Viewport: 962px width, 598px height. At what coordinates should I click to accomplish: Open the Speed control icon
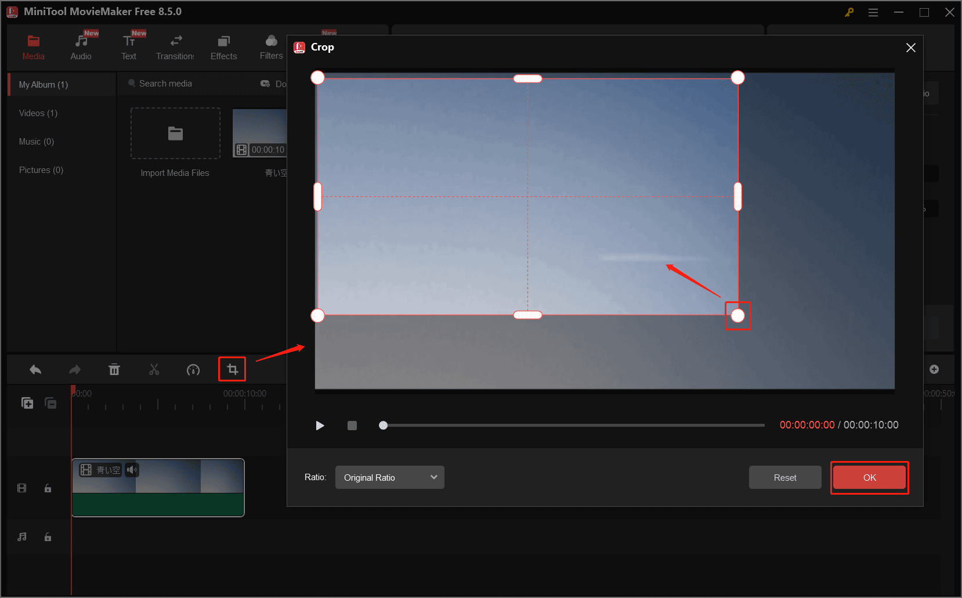193,369
